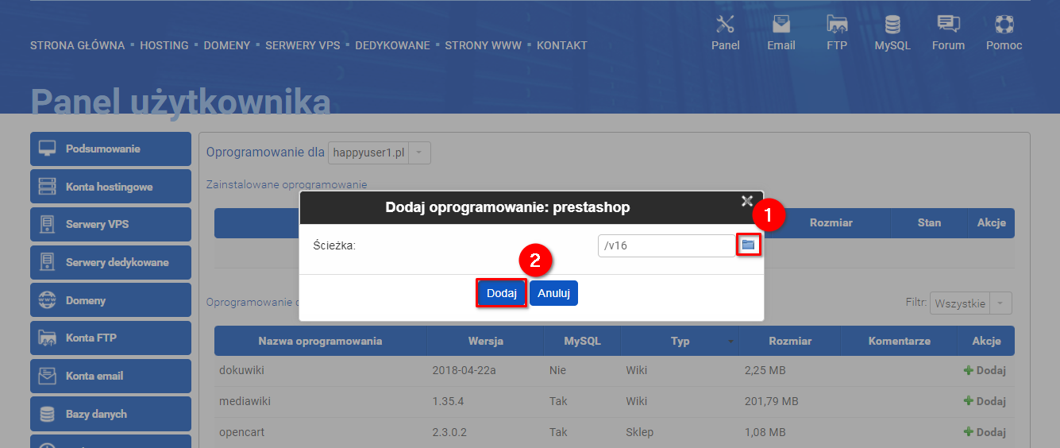Sort by Komentarze column header

click(900, 341)
